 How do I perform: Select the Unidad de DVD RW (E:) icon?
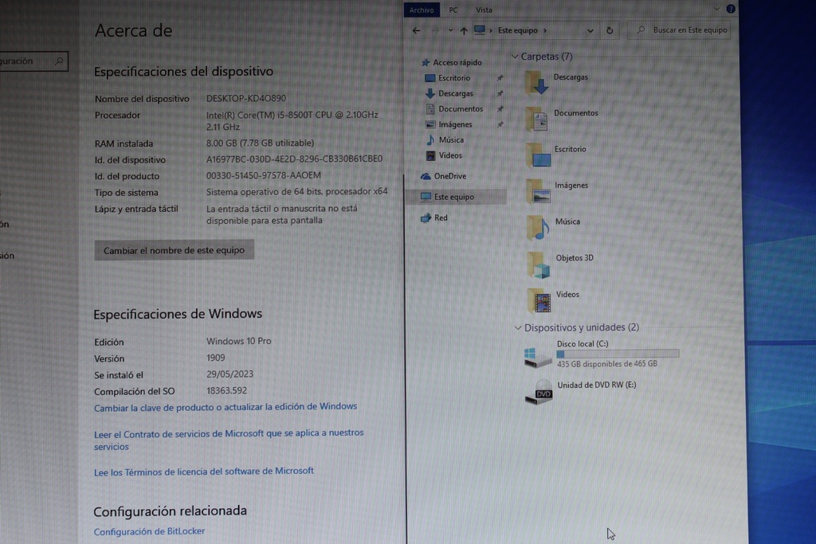coord(539,392)
